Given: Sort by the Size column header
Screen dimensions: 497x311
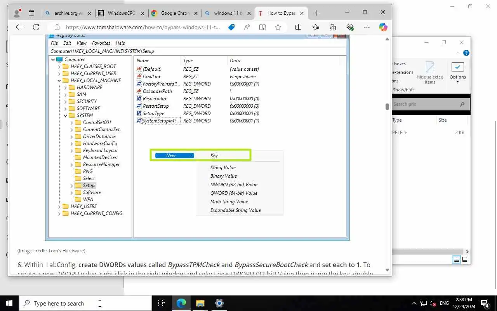Looking at the screenshot, I should coord(452,120).
